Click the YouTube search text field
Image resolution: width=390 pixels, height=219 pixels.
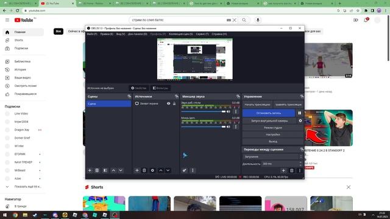178,20
